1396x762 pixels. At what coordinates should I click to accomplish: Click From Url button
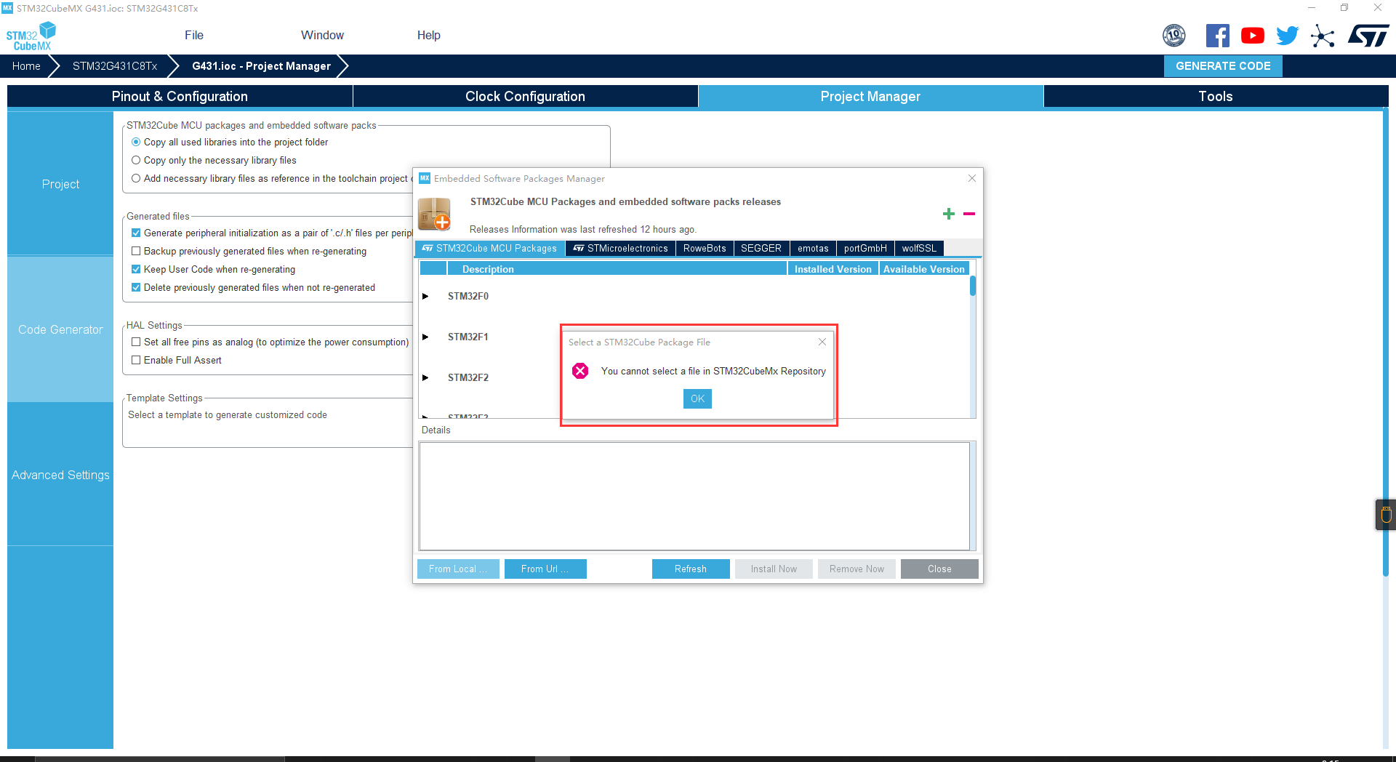545,569
